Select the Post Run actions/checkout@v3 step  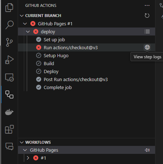coord(76,80)
